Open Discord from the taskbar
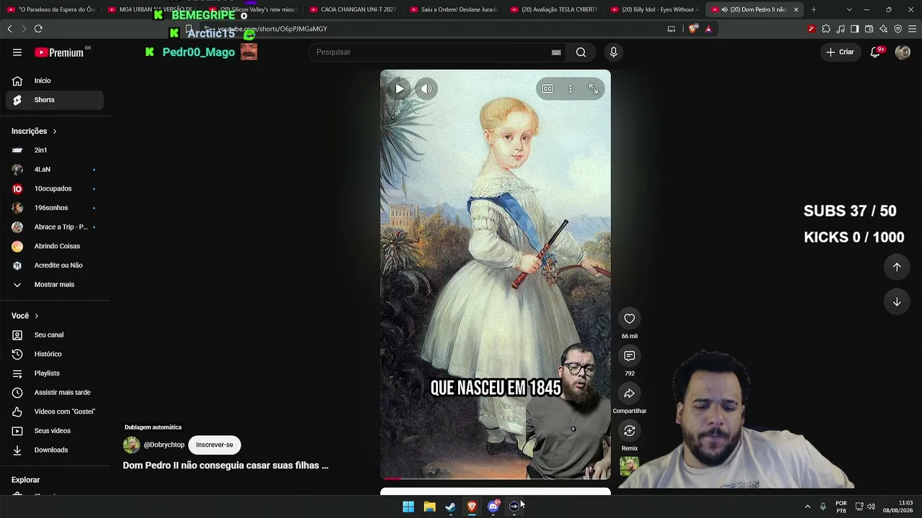Viewport: 922px width, 518px height. click(x=493, y=506)
